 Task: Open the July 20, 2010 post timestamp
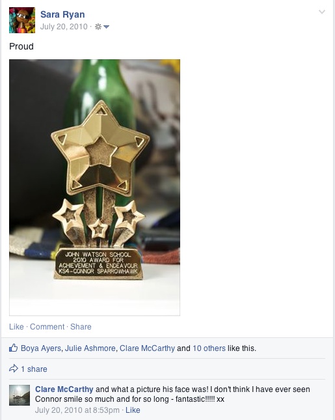point(64,27)
